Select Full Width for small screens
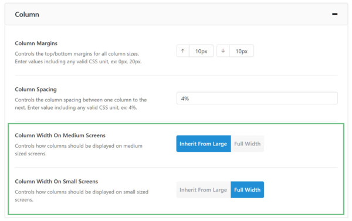 [247, 190]
